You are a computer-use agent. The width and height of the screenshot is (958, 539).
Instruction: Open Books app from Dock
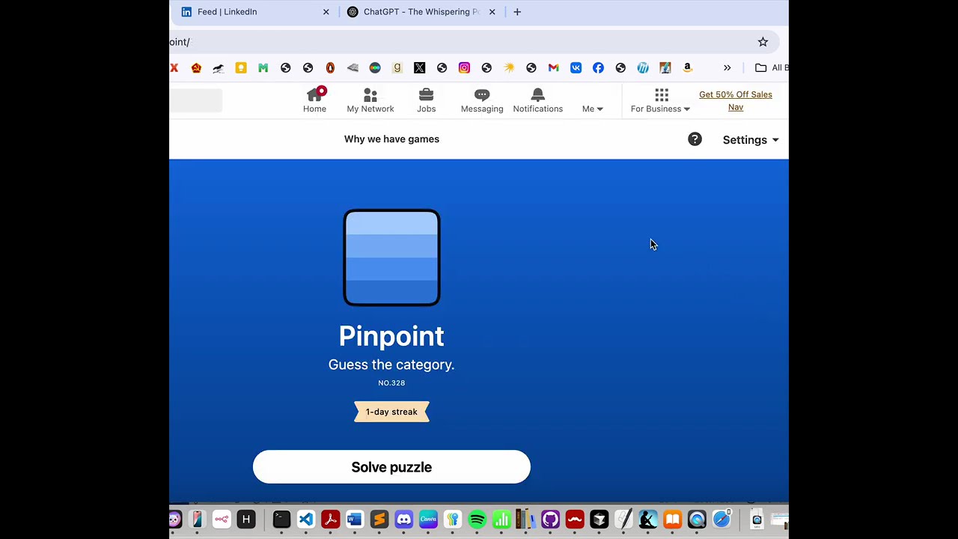pos(672,520)
